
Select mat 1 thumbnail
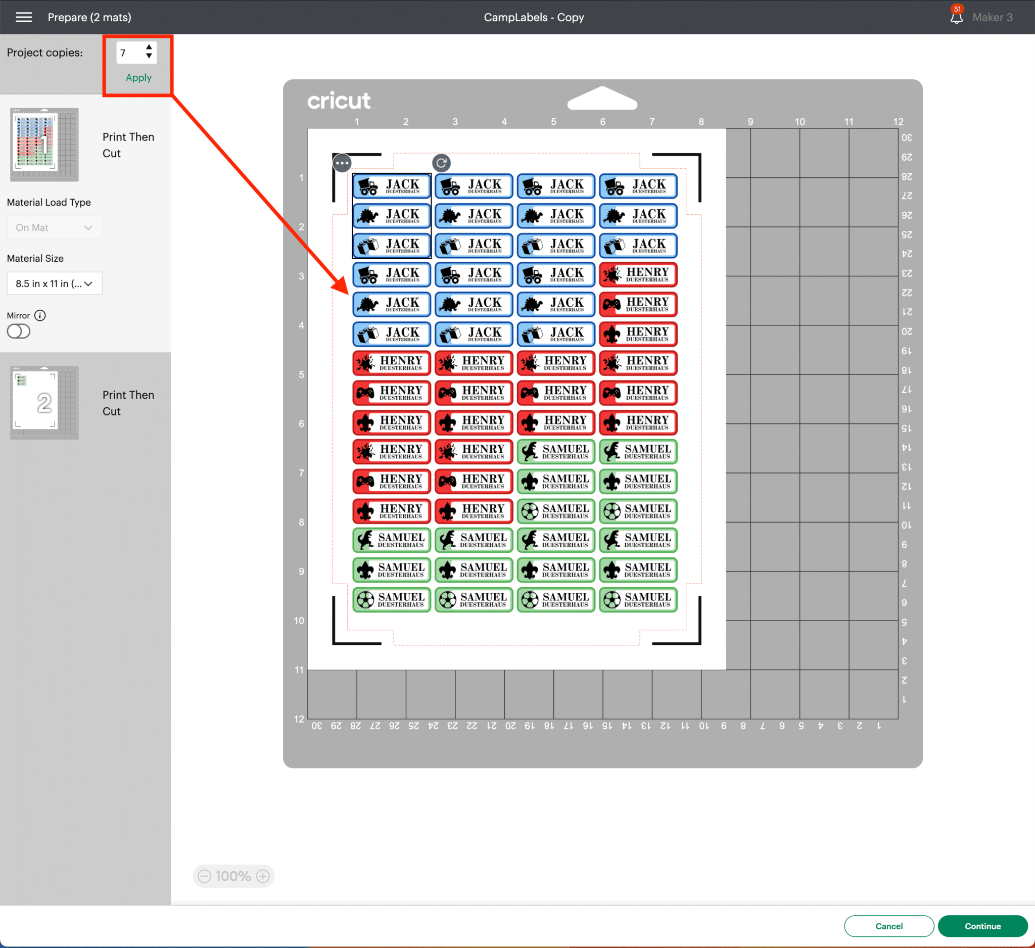tap(44, 145)
